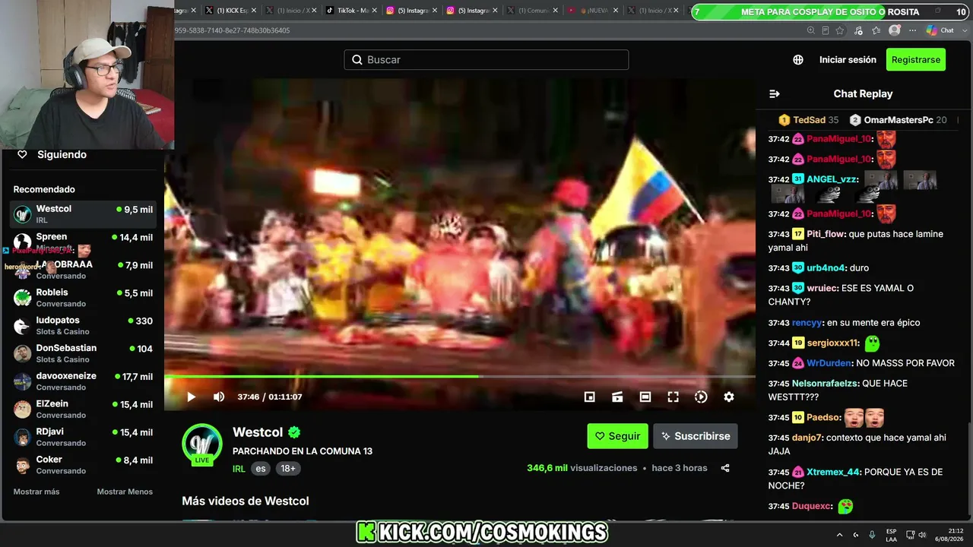
Task: Click the green Registrarse button
Action: tap(916, 60)
